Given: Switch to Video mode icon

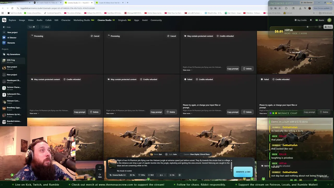Looking at the screenshot, I should [x=100, y=175].
